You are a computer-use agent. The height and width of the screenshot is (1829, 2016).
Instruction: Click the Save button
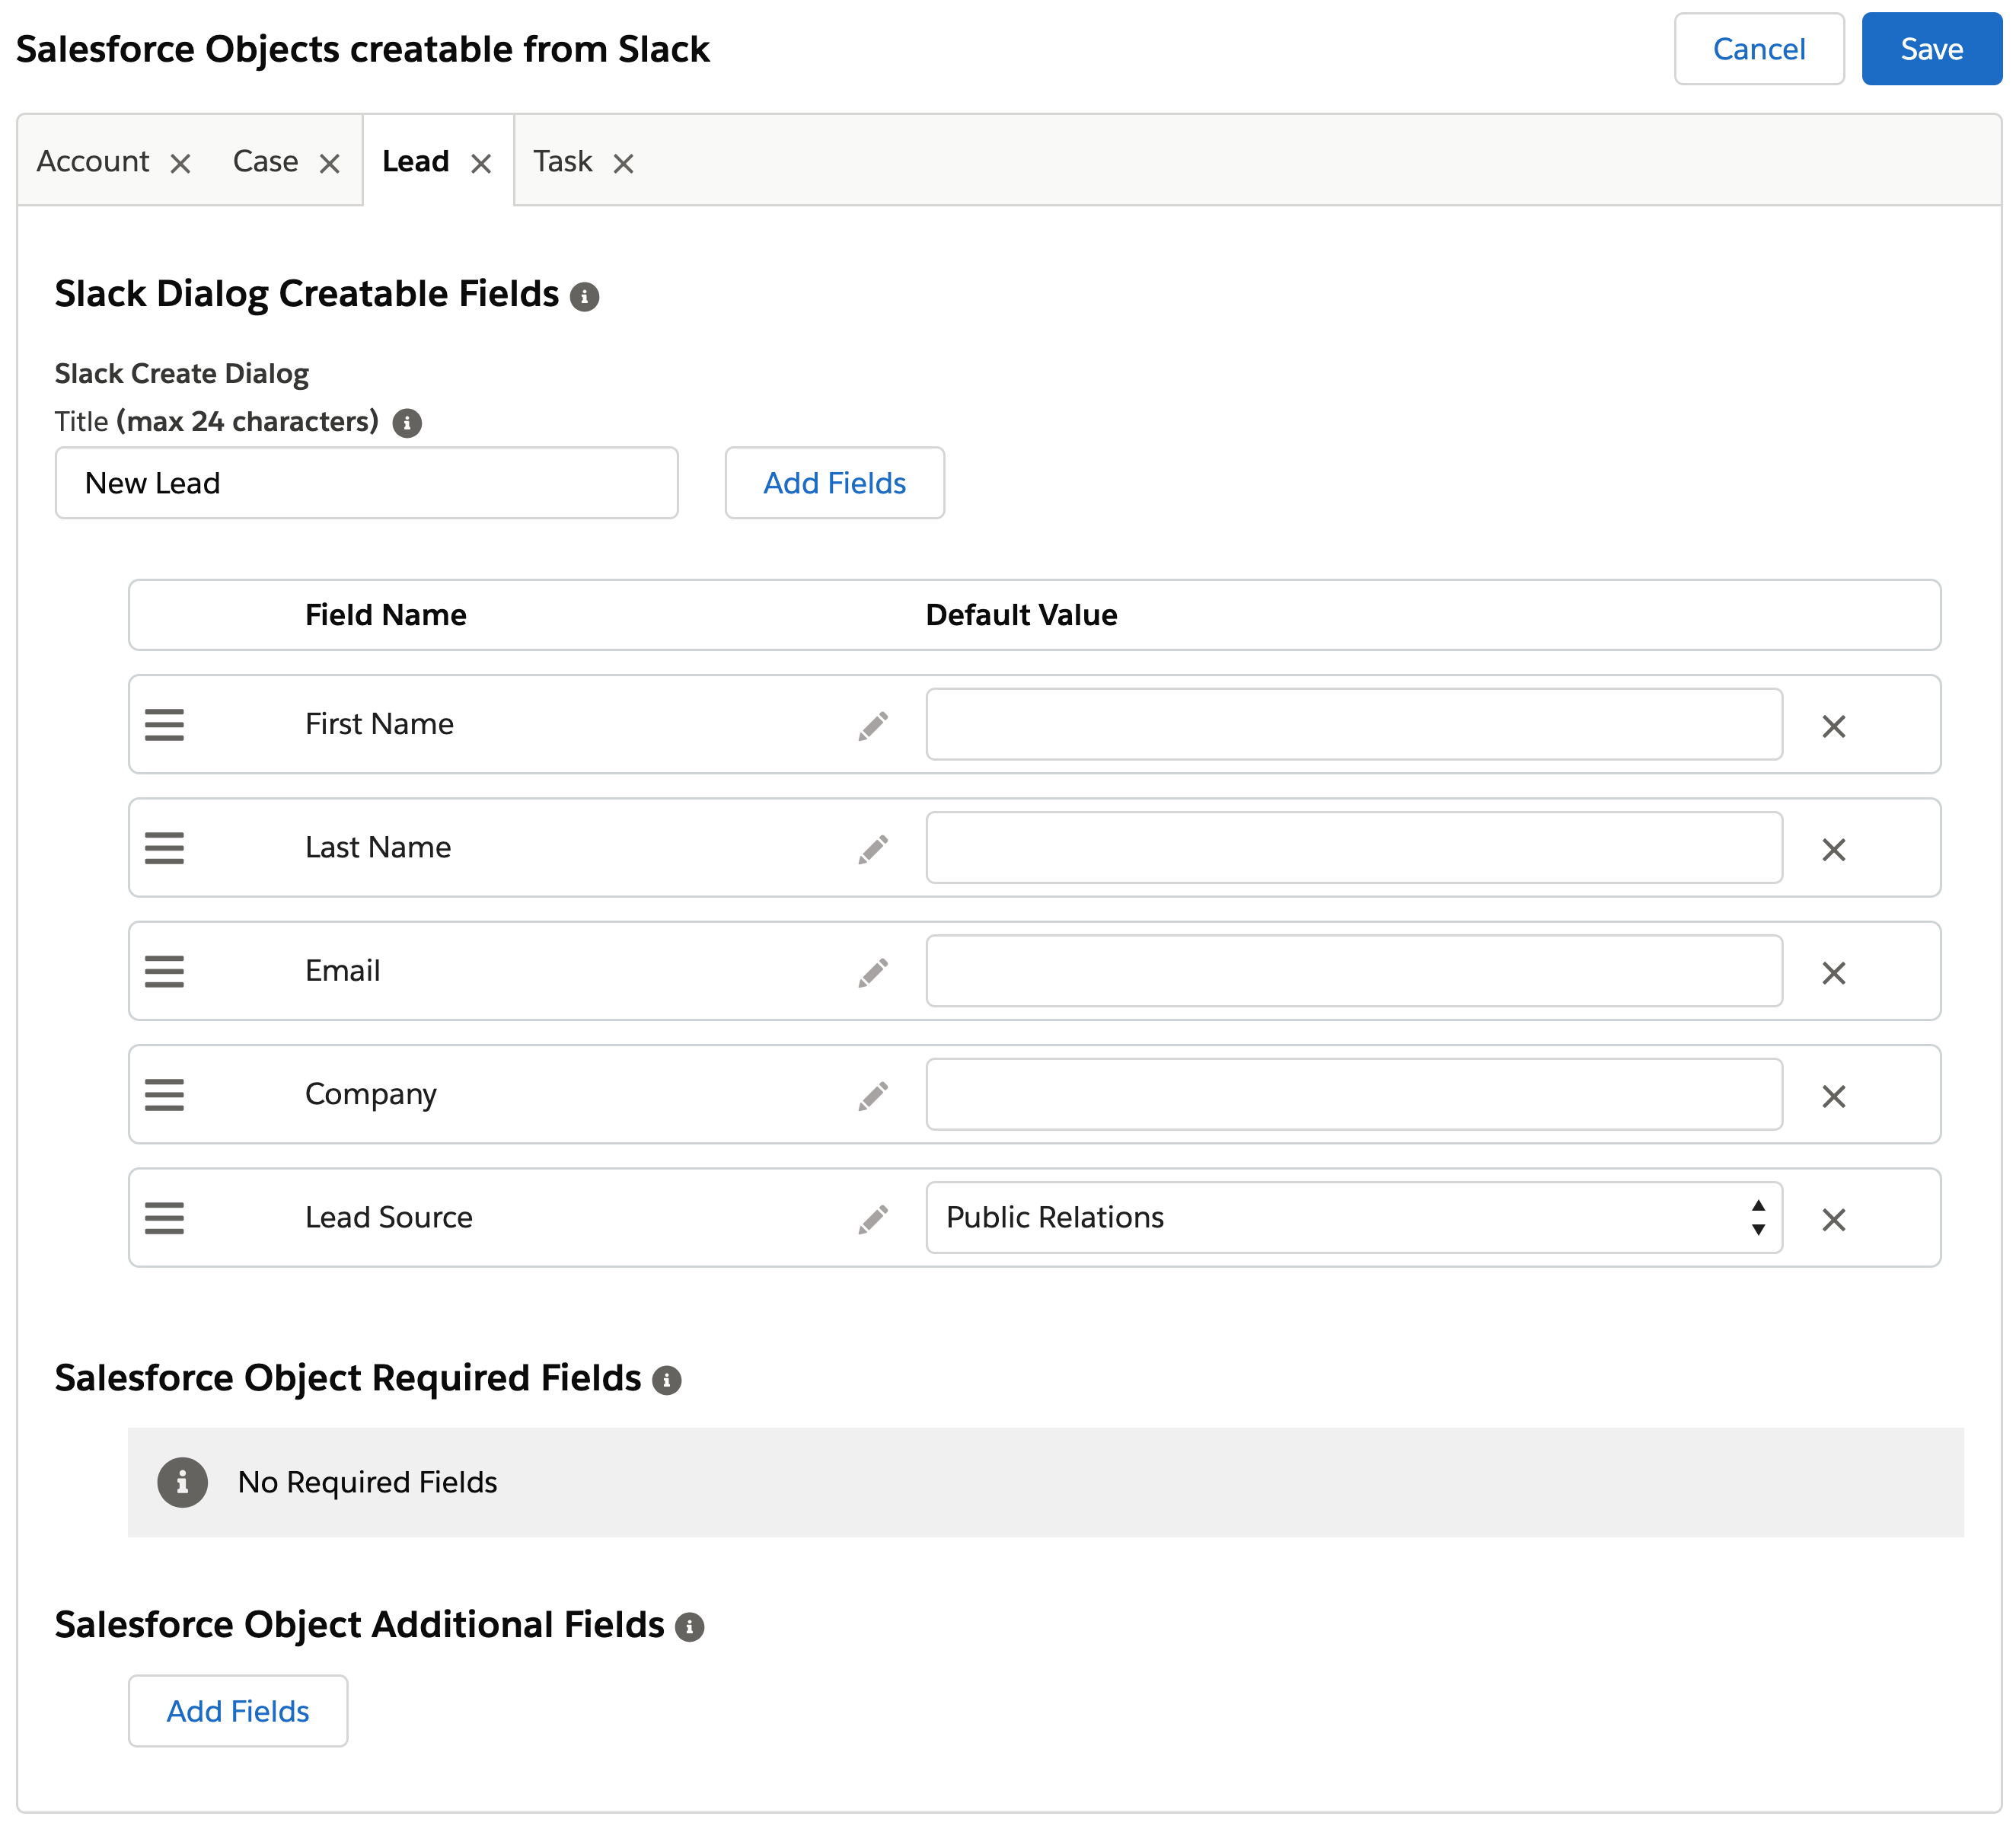[x=1930, y=49]
